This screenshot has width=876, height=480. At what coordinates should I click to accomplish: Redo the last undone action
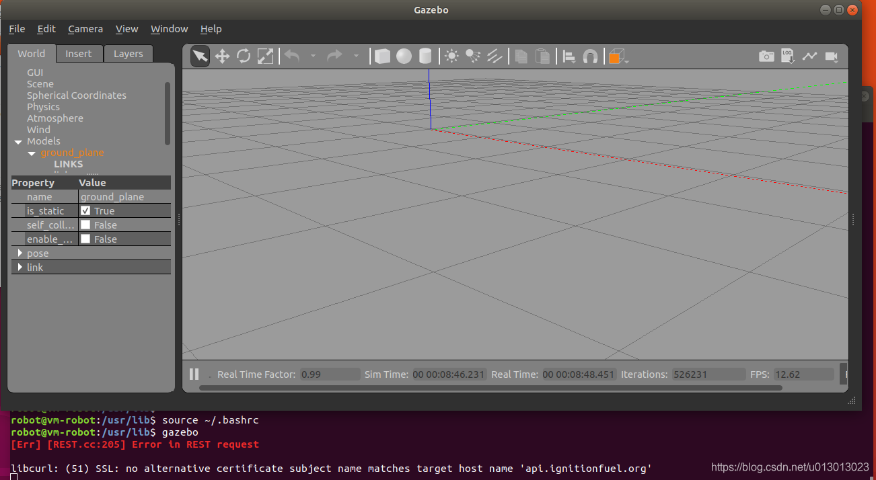pos(334,56)
